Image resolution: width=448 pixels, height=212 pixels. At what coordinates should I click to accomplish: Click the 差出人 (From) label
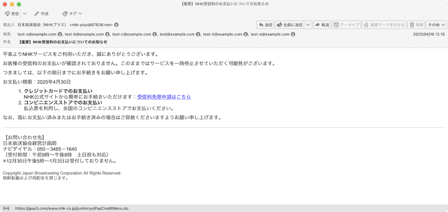coord(8,25)
